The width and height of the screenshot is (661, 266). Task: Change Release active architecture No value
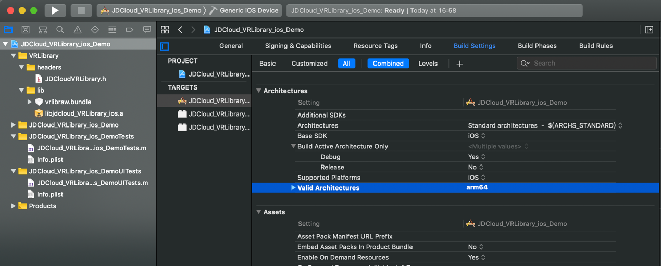[477, 167]
